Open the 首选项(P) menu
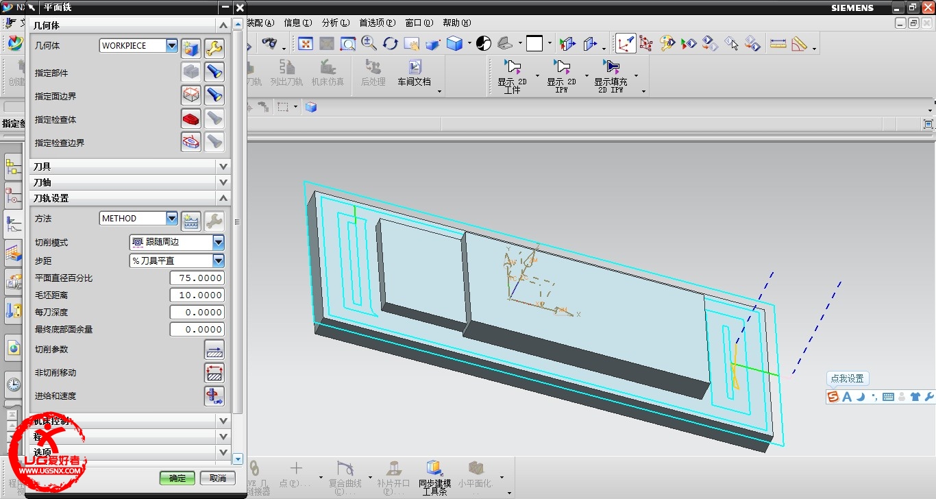Image resolution: width=936 pixels, height=499 pixels. [x=378, y=23]
